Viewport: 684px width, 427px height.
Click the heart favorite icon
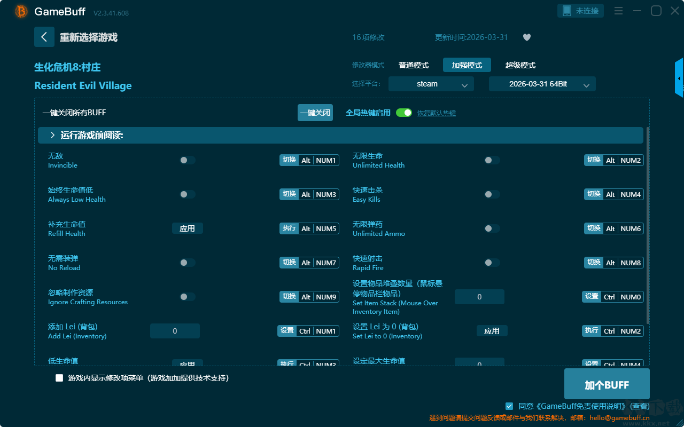(x=527, y=37)
